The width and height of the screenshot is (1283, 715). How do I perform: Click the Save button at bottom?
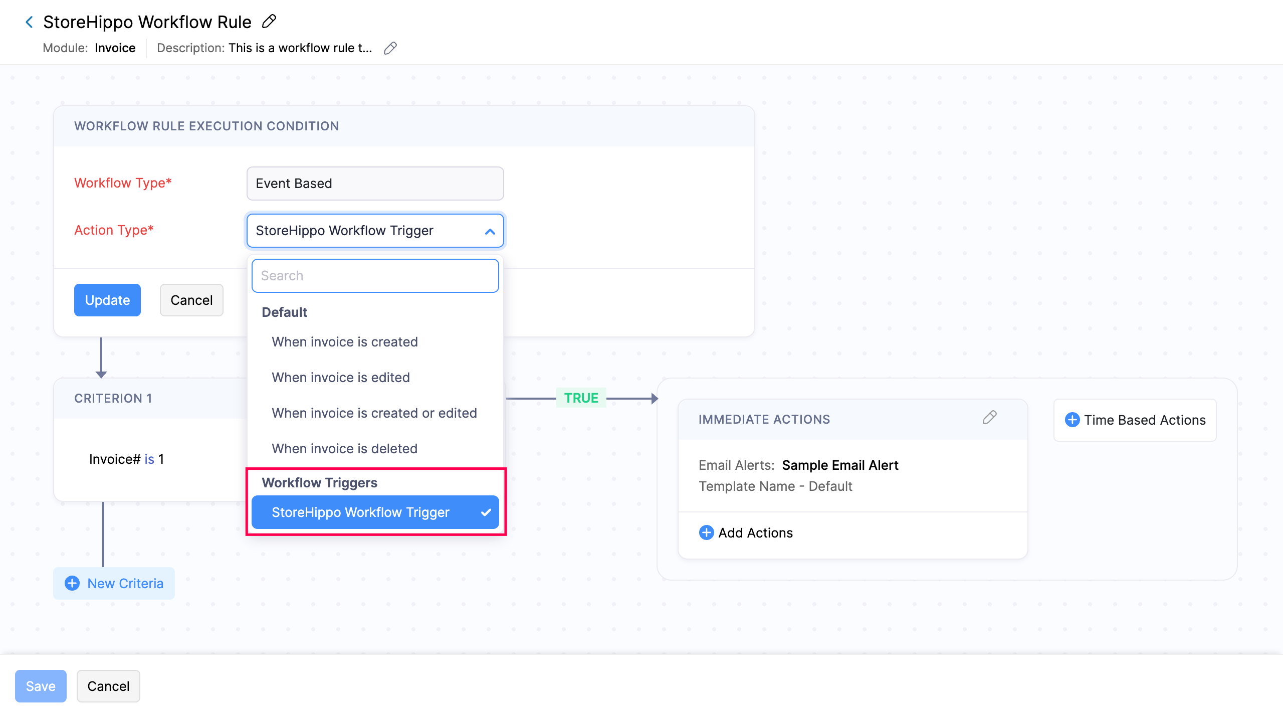pos(40,686)
